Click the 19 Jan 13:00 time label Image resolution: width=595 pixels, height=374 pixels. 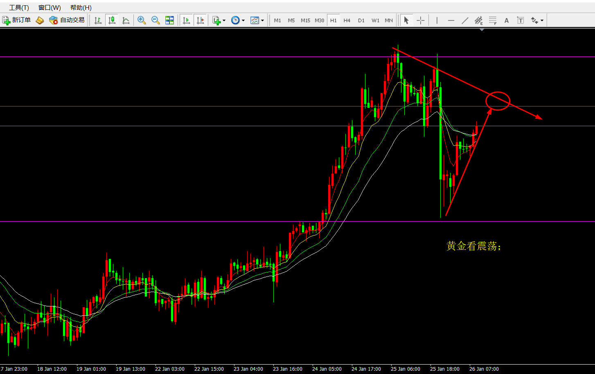click(131, 369)
